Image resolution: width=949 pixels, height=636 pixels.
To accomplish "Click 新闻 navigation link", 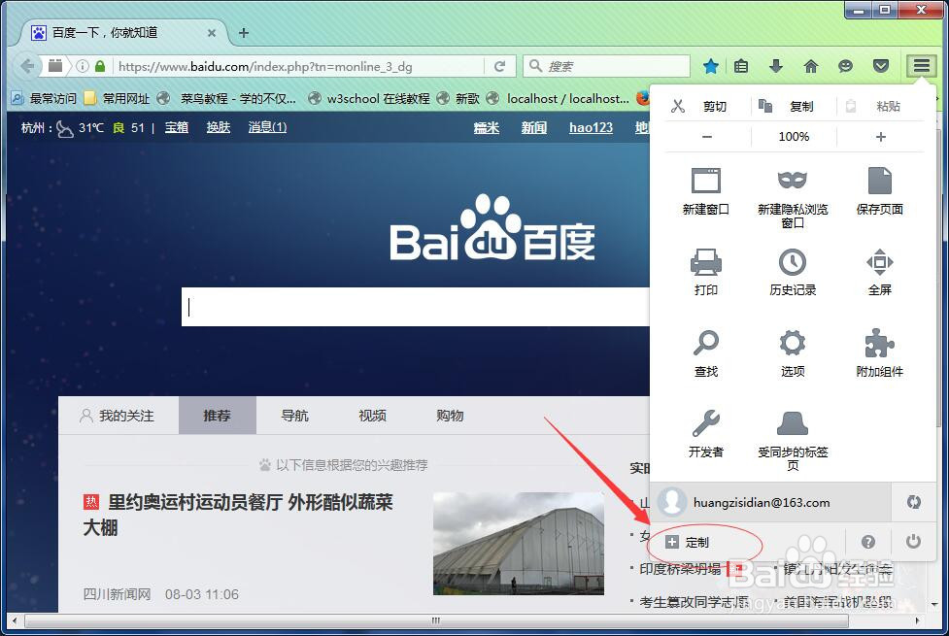I will 534,127.
